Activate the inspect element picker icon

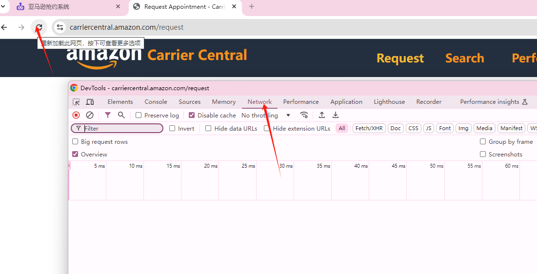(x=77, y=102)
